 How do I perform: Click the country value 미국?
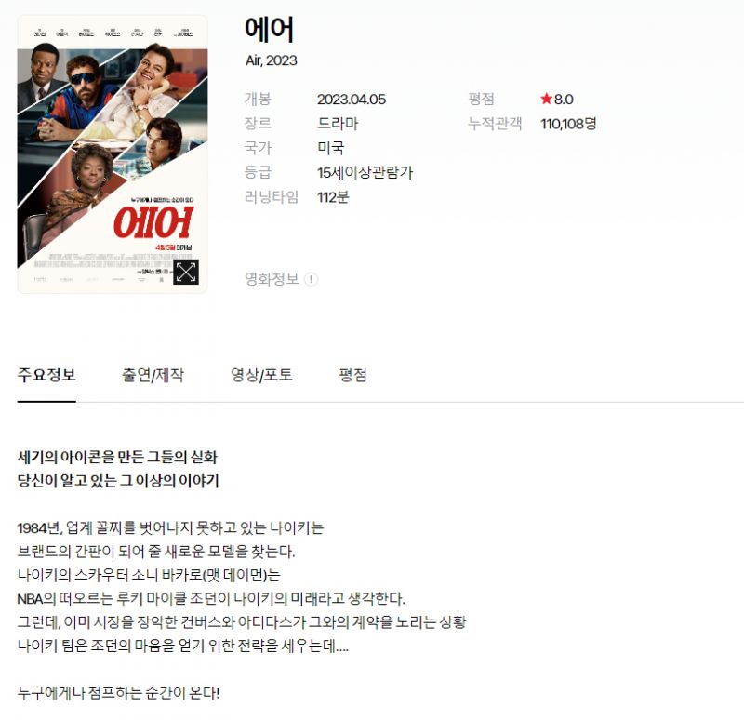[x=331, y=148]
